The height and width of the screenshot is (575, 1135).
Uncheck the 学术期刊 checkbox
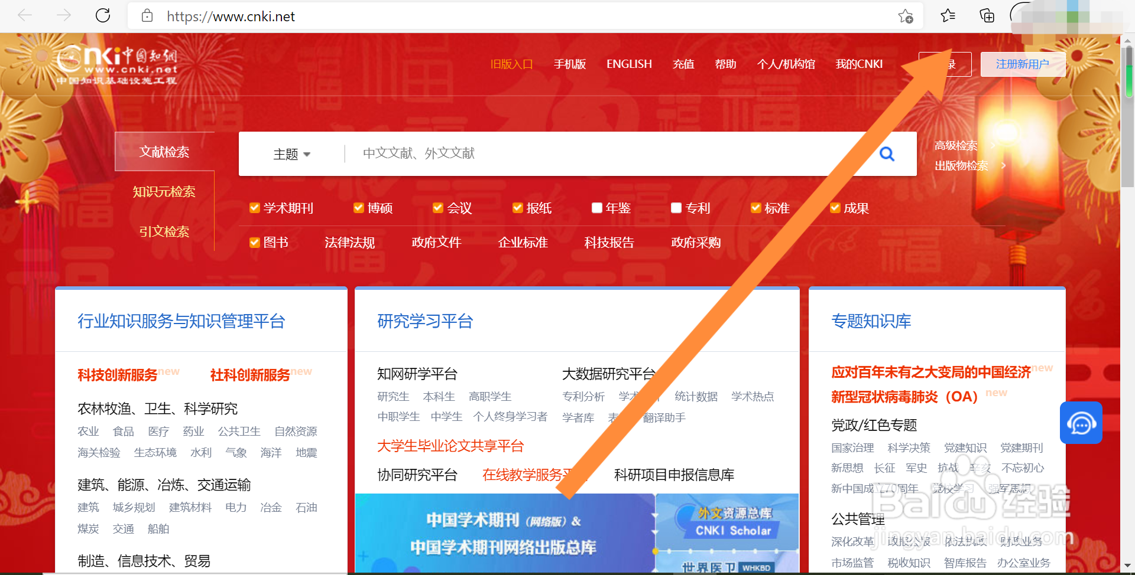tap(254, 208)
